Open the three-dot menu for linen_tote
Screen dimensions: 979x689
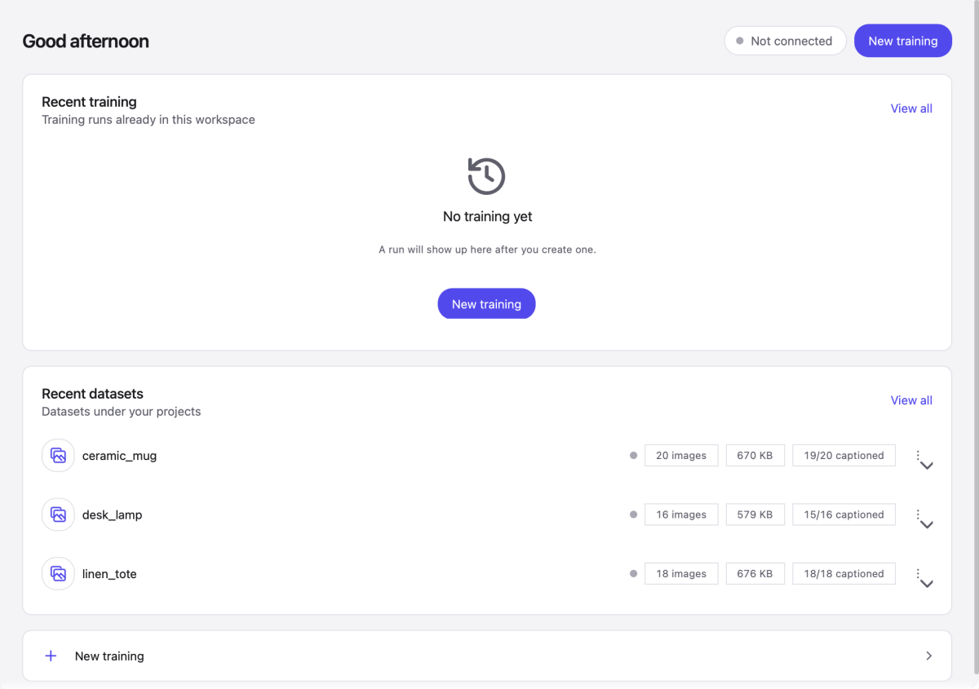918,574
